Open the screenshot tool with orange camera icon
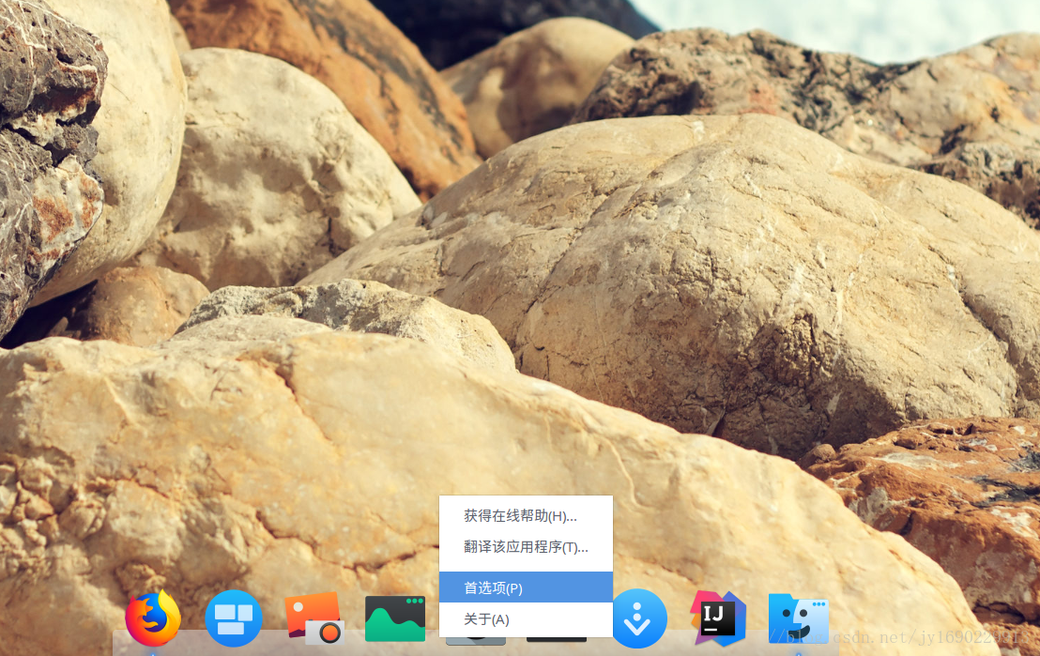1040x656 pixels. [x=314, y=619]
